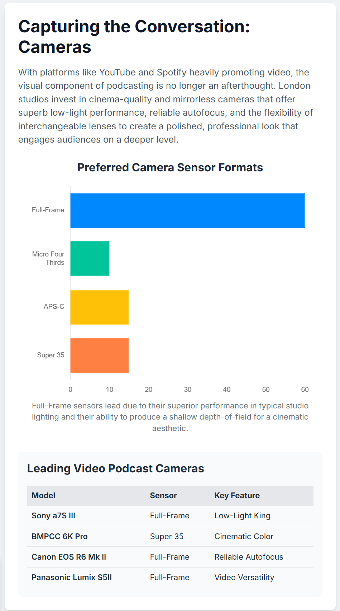Click the Preferred Camera Sensor Formats title
This screenshot has height=611, width=340.
(x=170, y=168)
